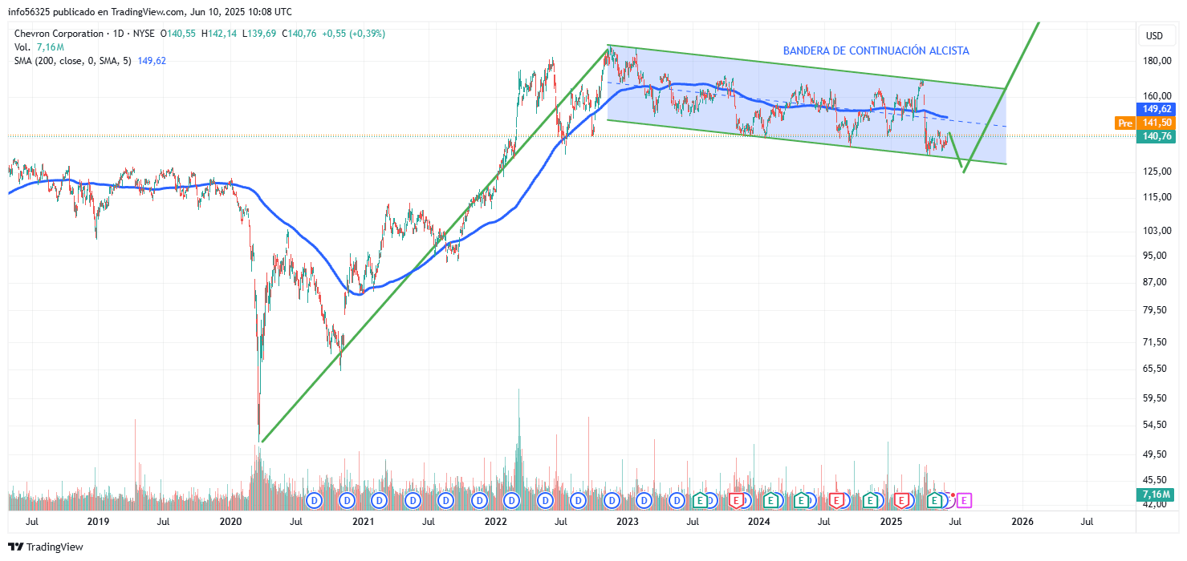Viewport: 1187px width, 561px height.
Task: Click the publication header text info56325
Action: pos(30,12)
